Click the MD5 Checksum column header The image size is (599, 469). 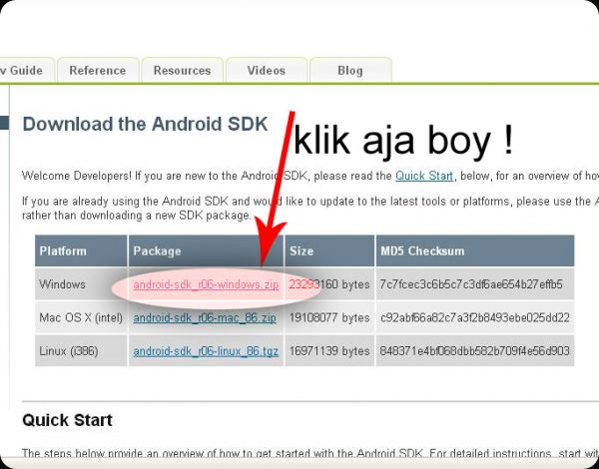[x=422, y=251]
